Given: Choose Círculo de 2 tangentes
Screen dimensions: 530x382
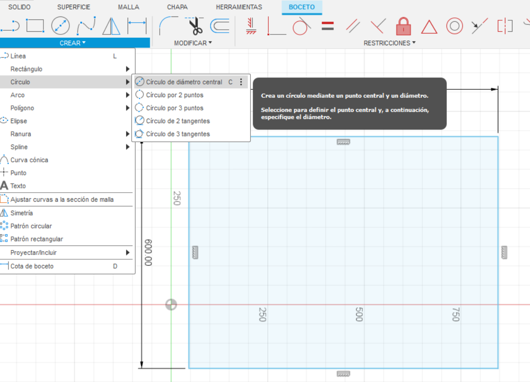Looking at the screenshot, I should click(191, 121).
